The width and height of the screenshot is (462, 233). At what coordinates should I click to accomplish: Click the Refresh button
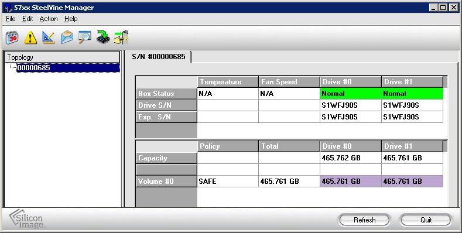(364, 220)
